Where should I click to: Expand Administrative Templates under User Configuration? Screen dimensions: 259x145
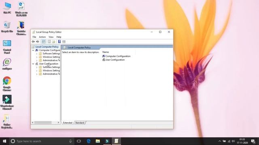pyautogui.click(x=37, y=74)
